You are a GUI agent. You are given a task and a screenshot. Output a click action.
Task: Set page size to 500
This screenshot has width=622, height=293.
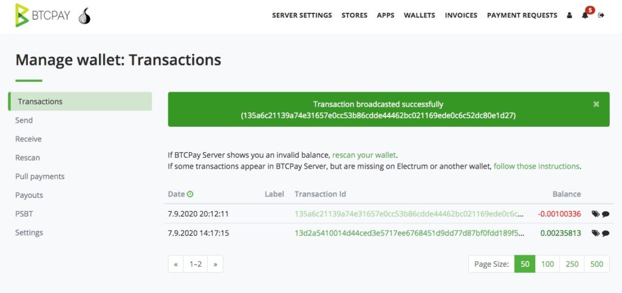pos(596,264)
